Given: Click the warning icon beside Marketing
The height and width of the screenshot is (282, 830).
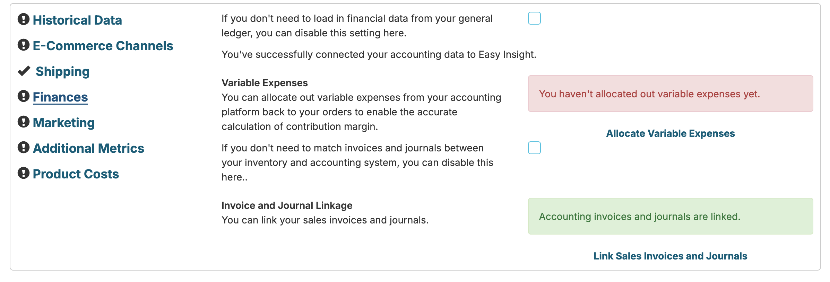Looking at the screenshot, I should pyautogui.click(x=24, y=122).
